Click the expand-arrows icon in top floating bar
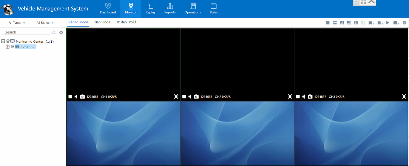The width and height of the screenshot is (409, 166). pyautogui.click(x=363, y=2)
